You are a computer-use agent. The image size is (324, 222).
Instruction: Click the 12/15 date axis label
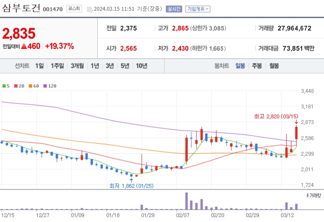coord(8,215)
